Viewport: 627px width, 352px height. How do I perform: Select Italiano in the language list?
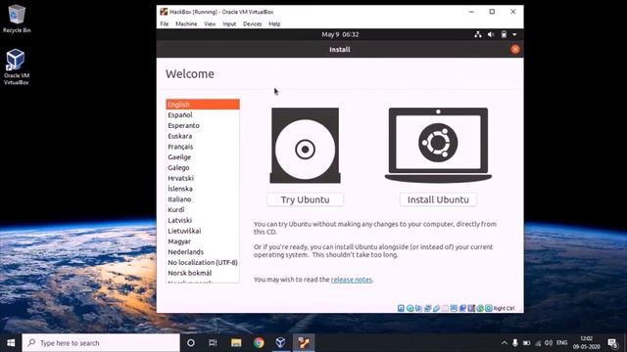point(203,199)
